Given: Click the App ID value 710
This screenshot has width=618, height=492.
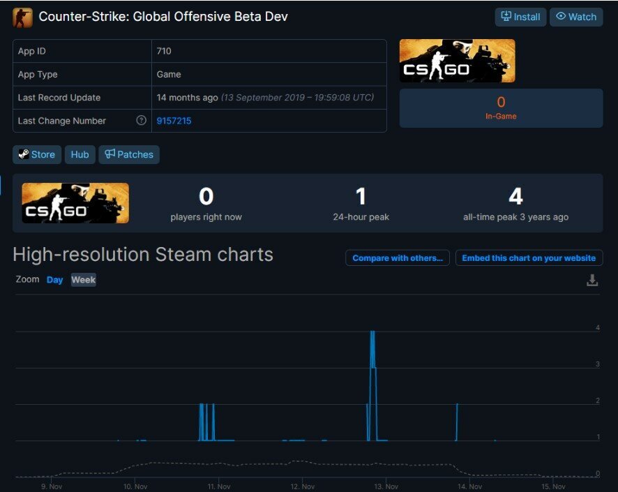Looking at the screenshot, I should click(164, 51).
